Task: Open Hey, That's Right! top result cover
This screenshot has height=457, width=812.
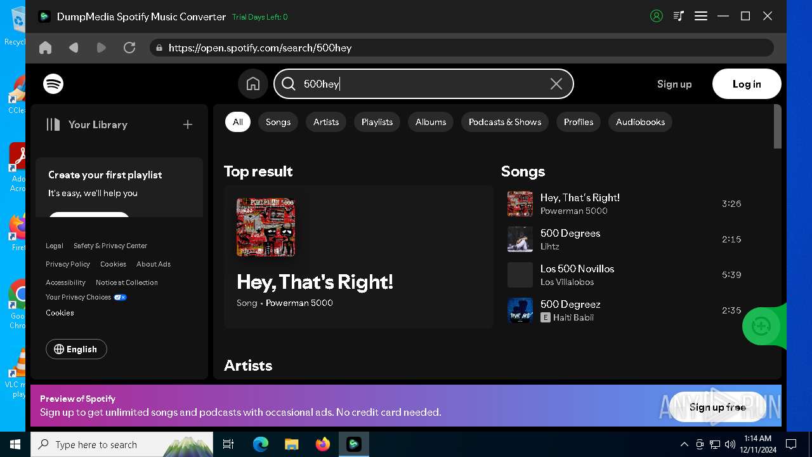Action: (266, 227)
